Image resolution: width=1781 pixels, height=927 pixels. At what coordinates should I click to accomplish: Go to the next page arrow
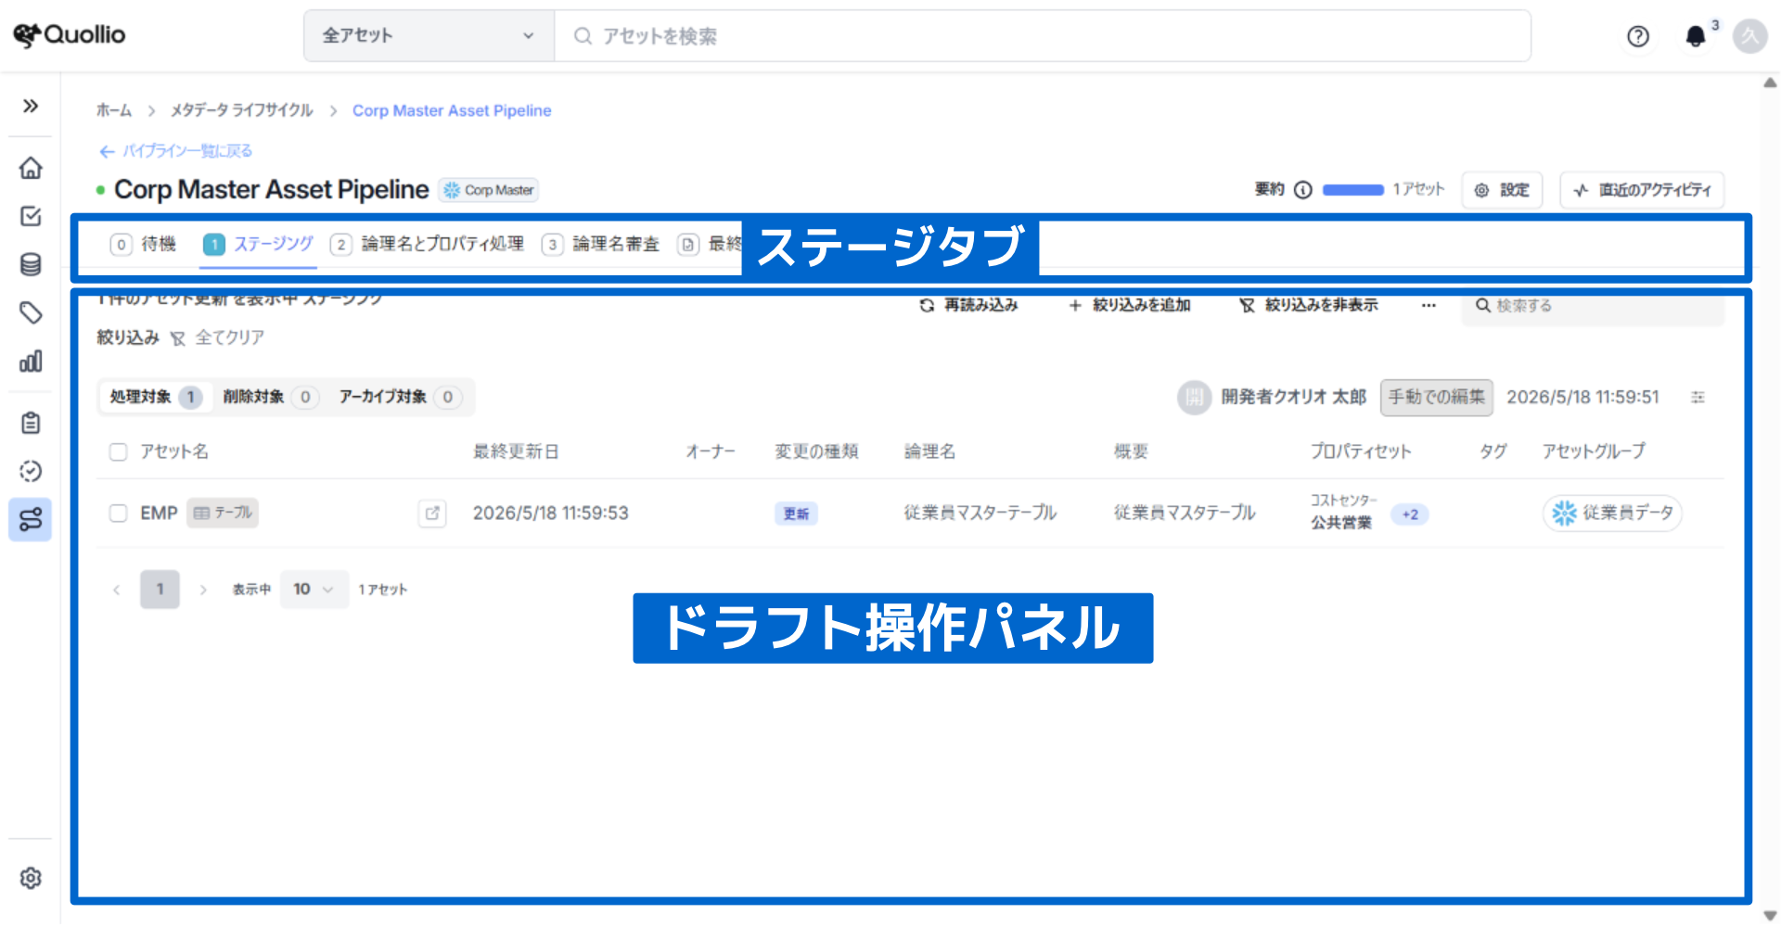tap(203, 590)
